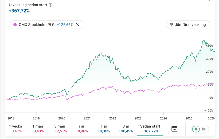Select the 3 mån period tab

pos(60,129)
